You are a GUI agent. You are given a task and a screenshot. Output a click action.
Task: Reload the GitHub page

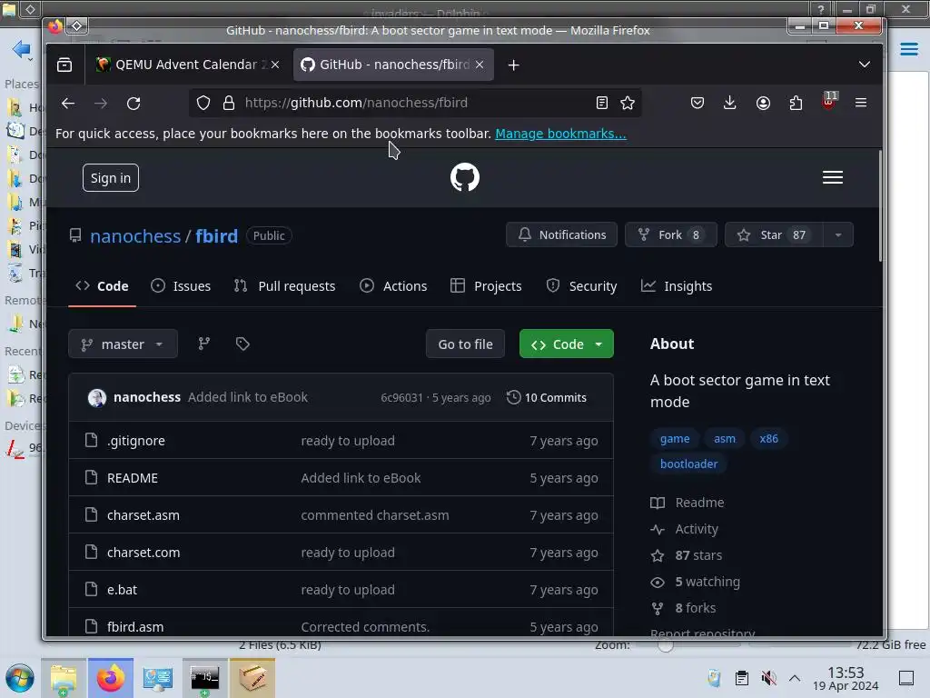134,104
